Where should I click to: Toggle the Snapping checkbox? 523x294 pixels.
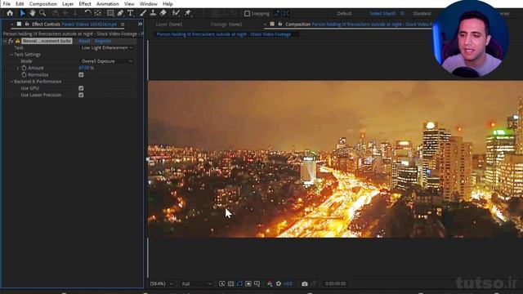pos(247,13)
